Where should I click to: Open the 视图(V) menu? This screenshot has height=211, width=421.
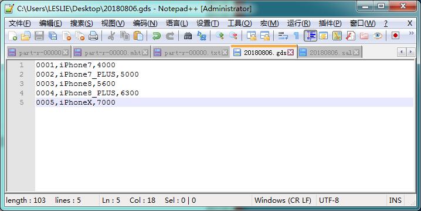click(113, 23)
